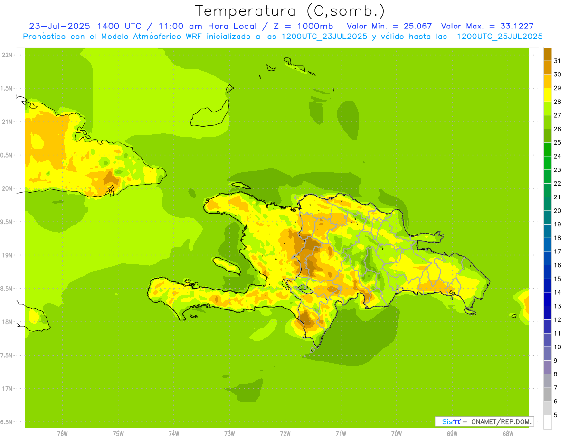This screenshot has height=440, width=570.
Task: Click the "72W" longitude axis label
Action: pos(285,434)
